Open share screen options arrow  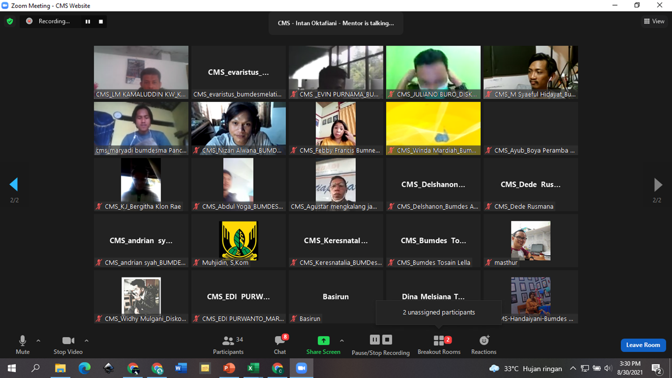coord(342,341)
